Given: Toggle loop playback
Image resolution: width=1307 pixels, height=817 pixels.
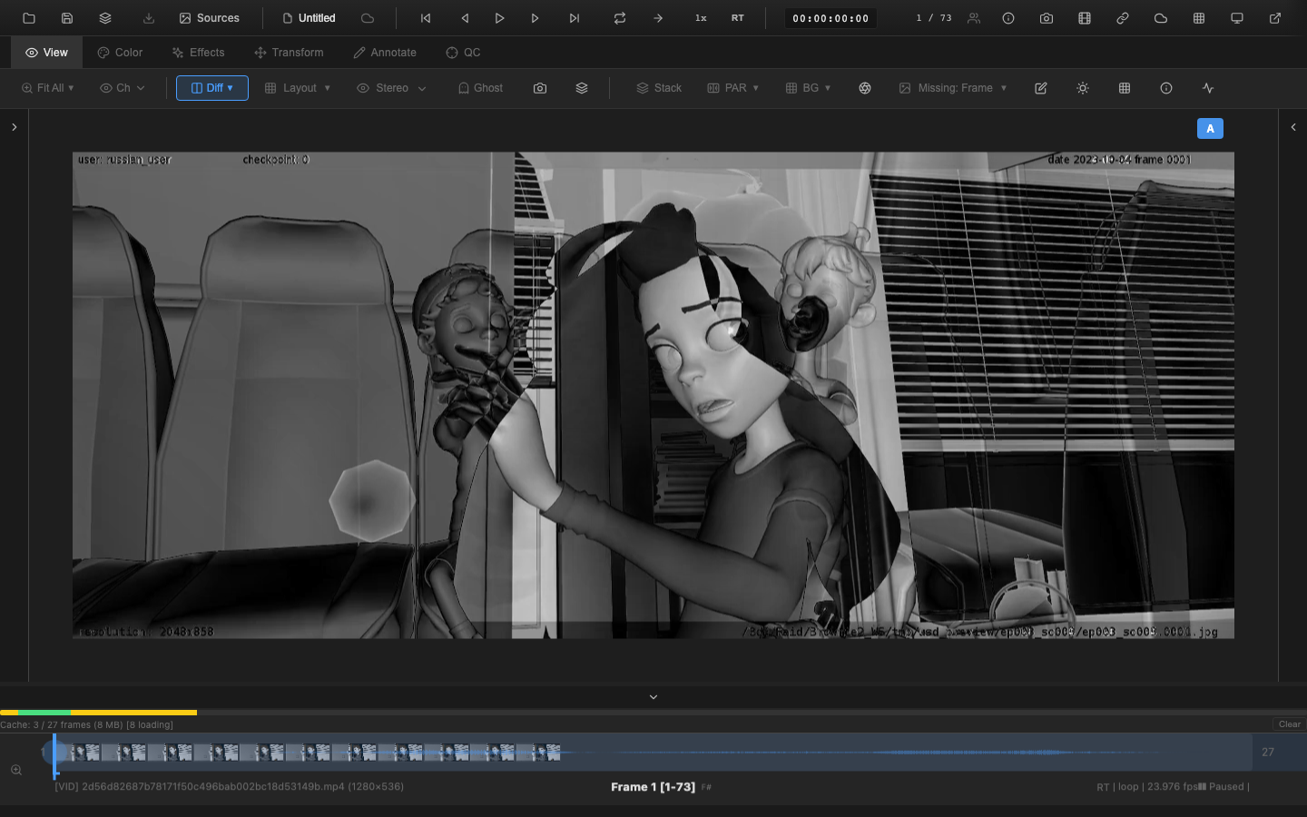Looking at the screenshot, I should point(620,18).
